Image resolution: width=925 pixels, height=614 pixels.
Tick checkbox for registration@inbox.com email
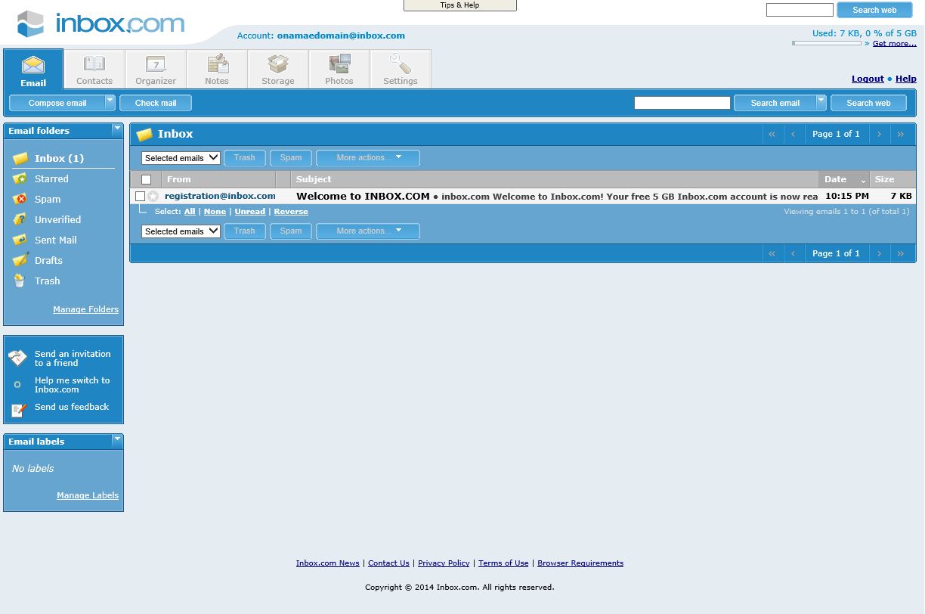(x=140, y=196)
